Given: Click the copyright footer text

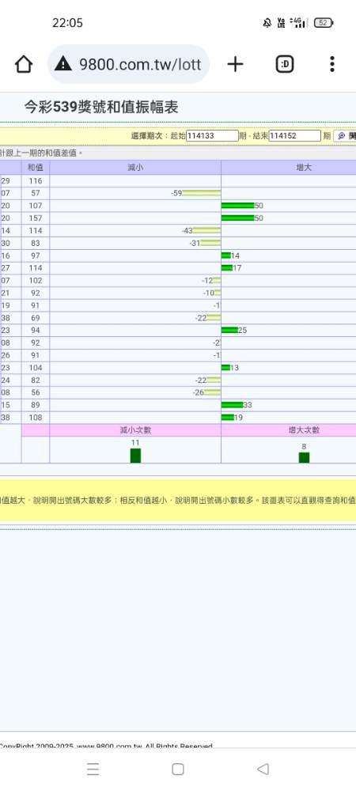Looking at the screenshot, I should pyautogui.click(x=106, y=746).
